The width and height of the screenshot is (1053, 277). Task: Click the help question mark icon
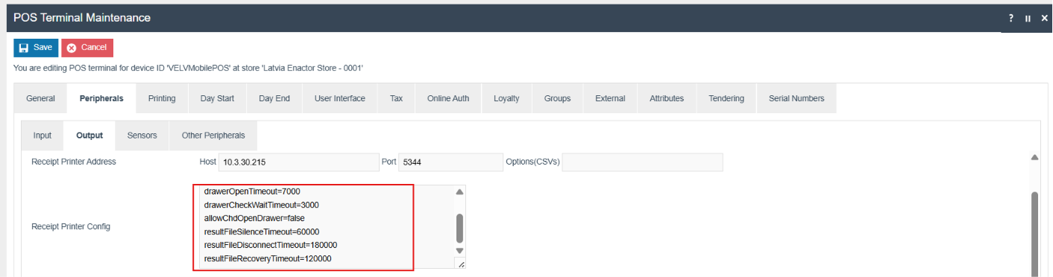1011,18
